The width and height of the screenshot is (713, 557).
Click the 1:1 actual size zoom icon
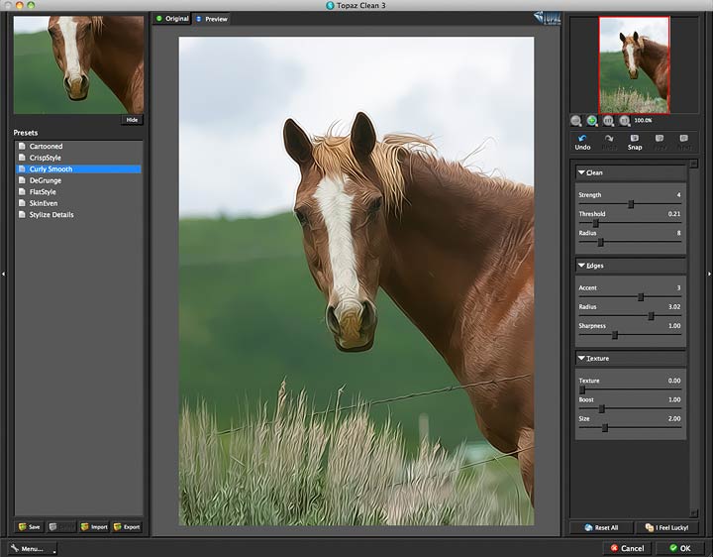click(624, 121)
